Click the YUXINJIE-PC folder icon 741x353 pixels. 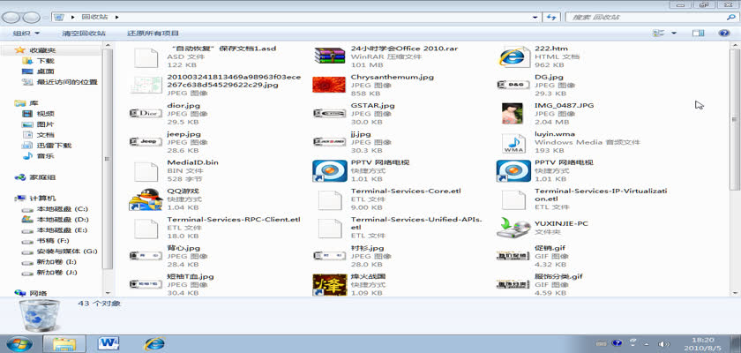[513, 228]
